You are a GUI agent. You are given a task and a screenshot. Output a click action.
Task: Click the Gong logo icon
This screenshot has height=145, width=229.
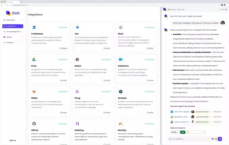click(77, 92)
